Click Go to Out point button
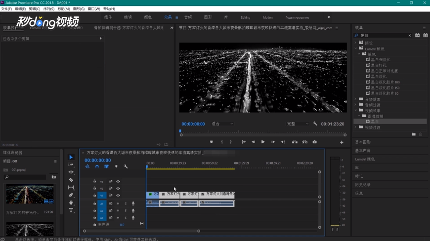The height and width of the screenshot is (241, 430). (x=283, y=142)
